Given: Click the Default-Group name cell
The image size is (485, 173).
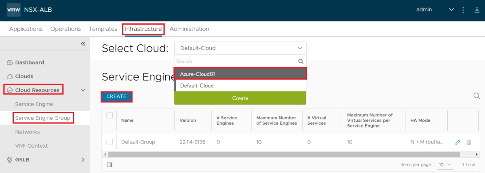Looking at the screenshot, I should [138, 142].
